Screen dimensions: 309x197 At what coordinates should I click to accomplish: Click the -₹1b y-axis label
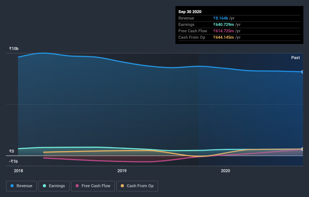click(x=13, y=161)
